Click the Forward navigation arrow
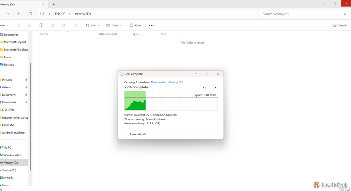The height and width of the screenshot is (191, 351). pos(8,14)
